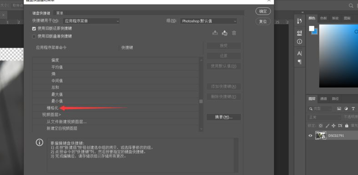Click the search magnifier icon at top right
This screenshot has height=175, width=358.
point(351,6)
